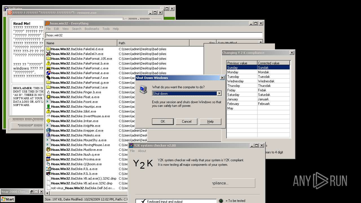Select the Nuuh.q.exe folder icon
361x203 pixels.
point(49,155)
